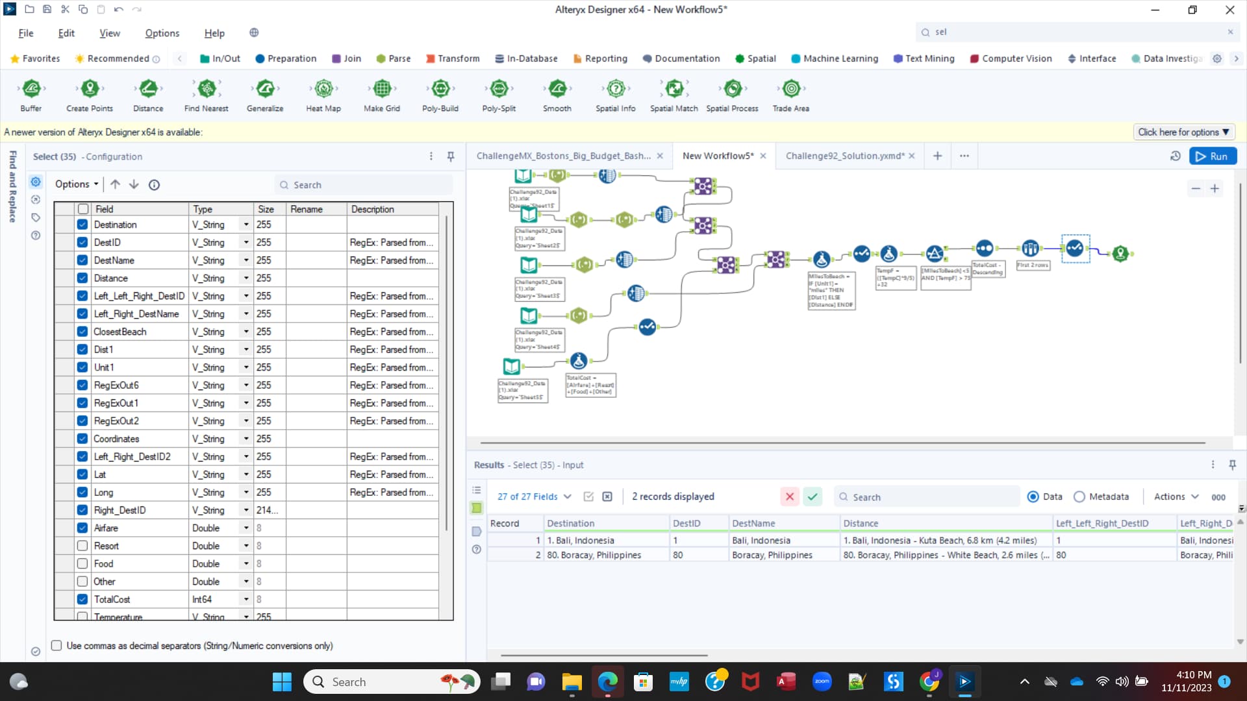1247x701 pixels.
Task: Run the workflow
Action: (1212, 156)
